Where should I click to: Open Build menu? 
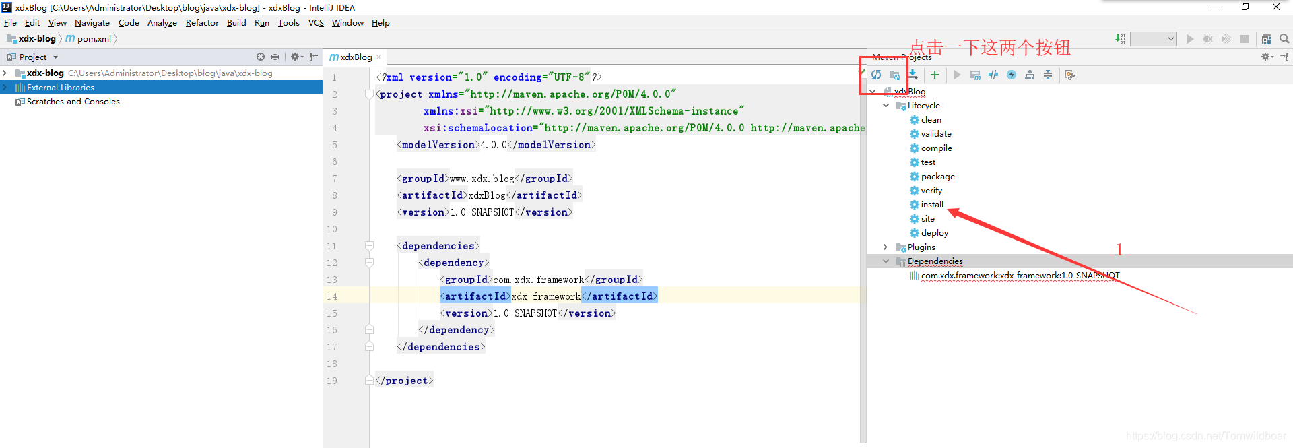click(236, 23)
